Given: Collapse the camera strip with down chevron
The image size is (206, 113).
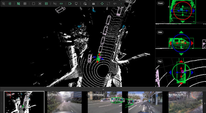Looking at the screenshot, I should pyautogui.click(x=103, y=89).
